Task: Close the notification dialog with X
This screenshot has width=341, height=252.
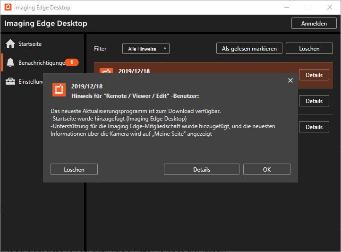Action: pyautogui.click(x=290, y=80)
